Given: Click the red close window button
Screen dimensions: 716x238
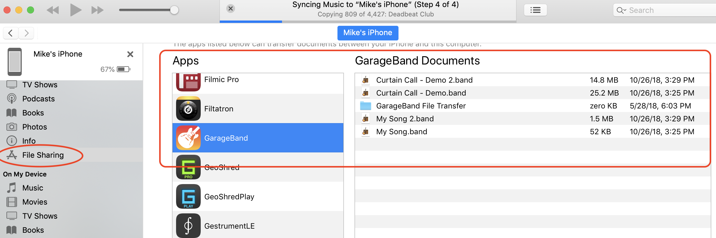Looking at the screenshot, I should (x=7, y=10).
